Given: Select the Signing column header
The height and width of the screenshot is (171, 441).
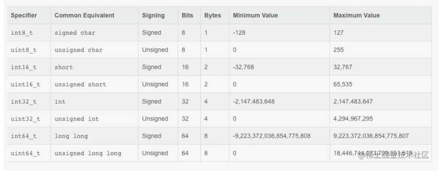Looking at the screenshot, I should (153, 15).
